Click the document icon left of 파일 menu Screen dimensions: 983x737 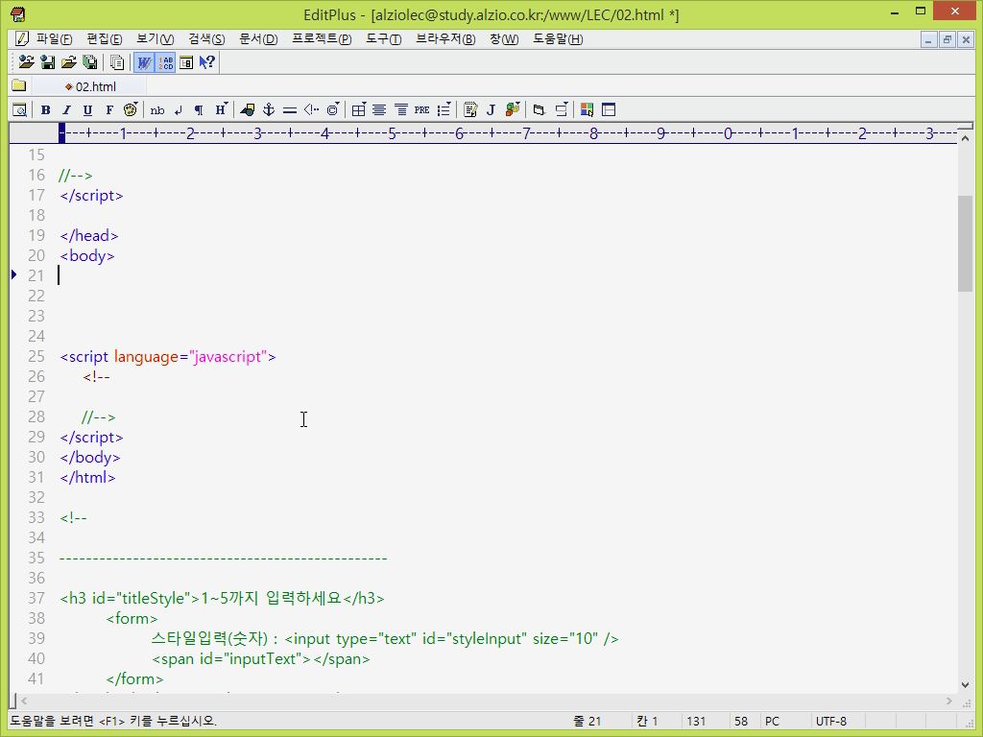pos(21,38)
